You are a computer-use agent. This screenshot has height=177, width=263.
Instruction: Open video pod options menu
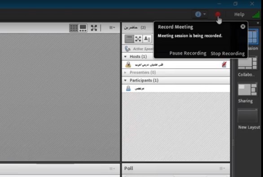pyautogui.click(x=112, y=28)
